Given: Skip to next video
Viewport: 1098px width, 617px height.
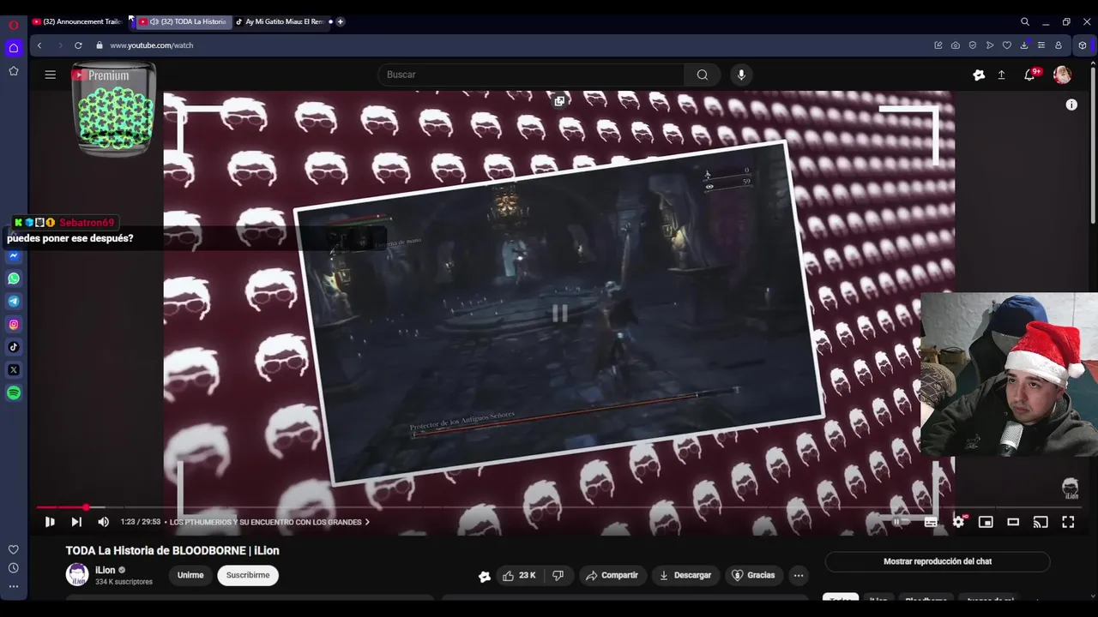Looking at the screenshot, I should coord(76,522).
